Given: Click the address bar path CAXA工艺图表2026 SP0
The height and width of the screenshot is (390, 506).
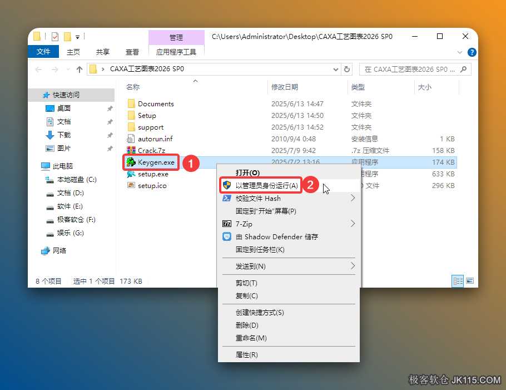Looking at the screenshot, I should coord(147,69).
